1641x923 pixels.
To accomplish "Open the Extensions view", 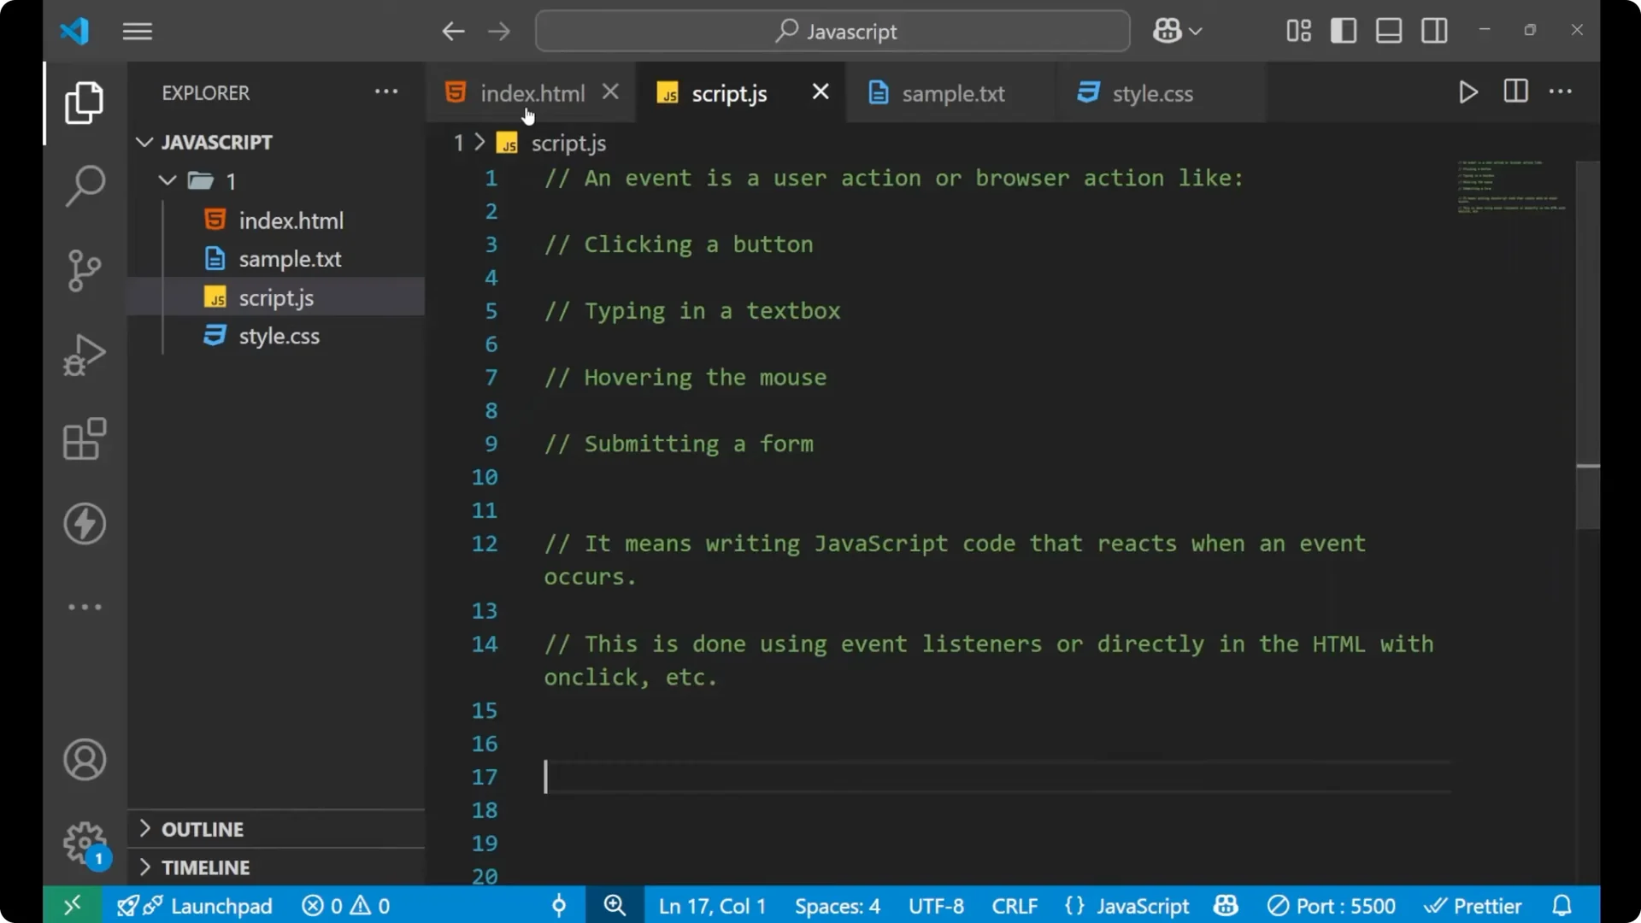I will [84, 439].
